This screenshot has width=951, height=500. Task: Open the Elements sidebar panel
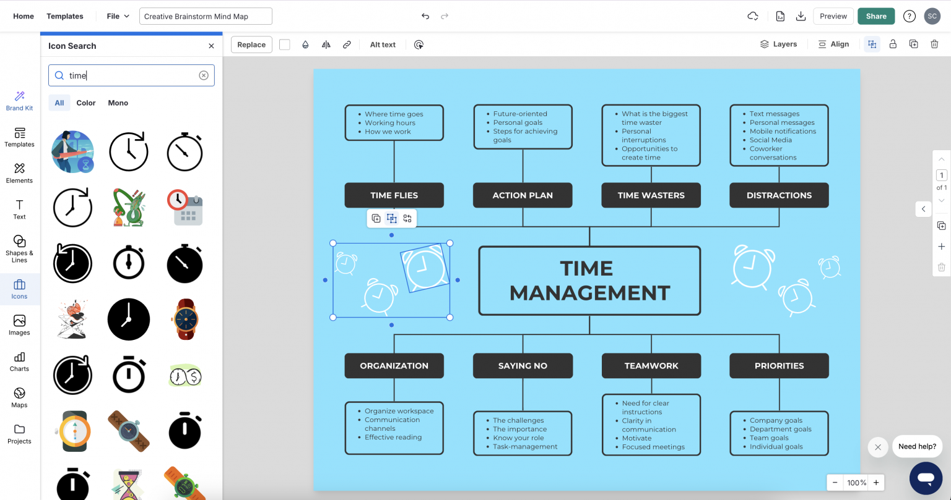[x=20, y=173]
